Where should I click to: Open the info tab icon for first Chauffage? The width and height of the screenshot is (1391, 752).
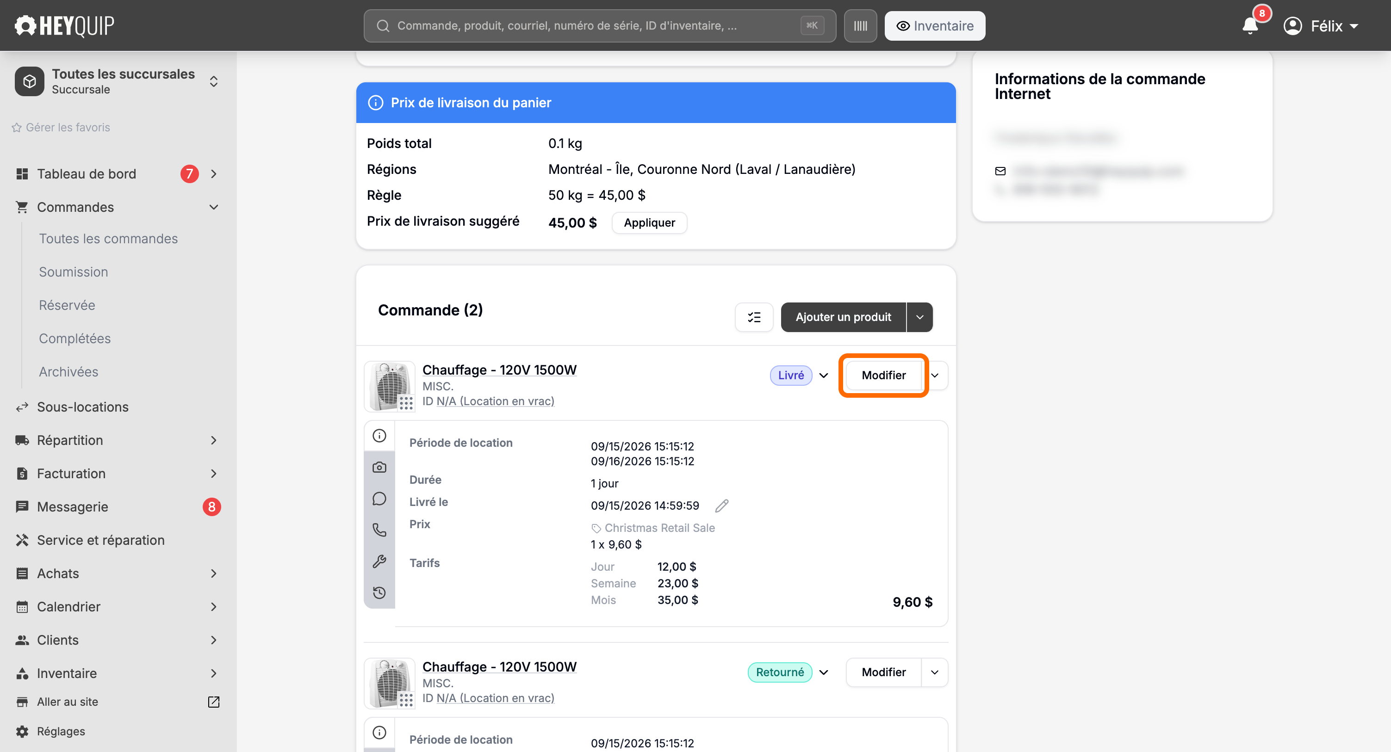point(379,436)
